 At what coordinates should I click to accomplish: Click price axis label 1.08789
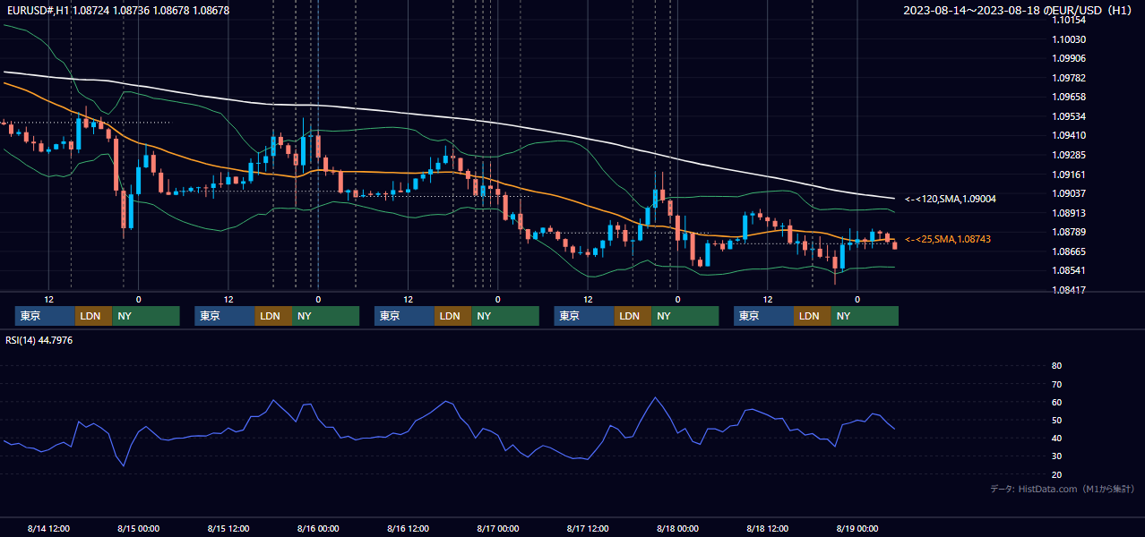point(1069,232)
